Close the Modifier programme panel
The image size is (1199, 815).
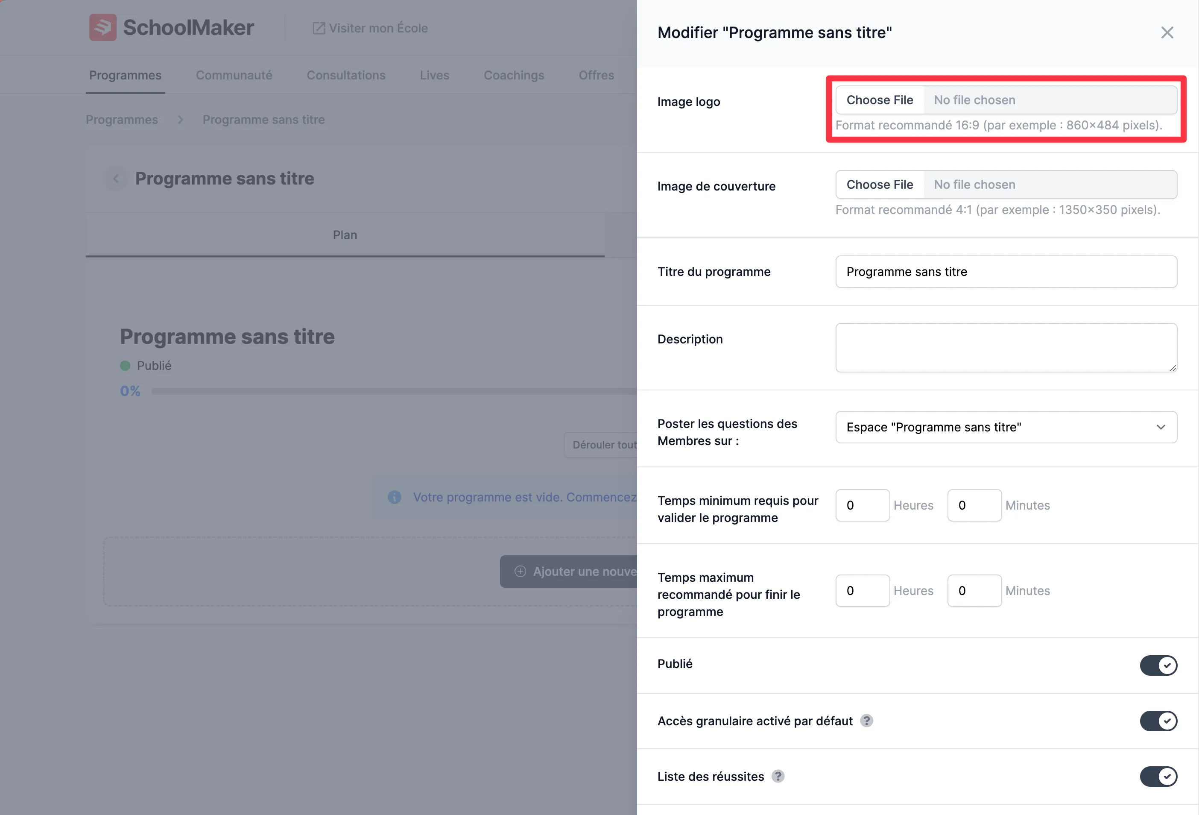tap(1167, 32)
